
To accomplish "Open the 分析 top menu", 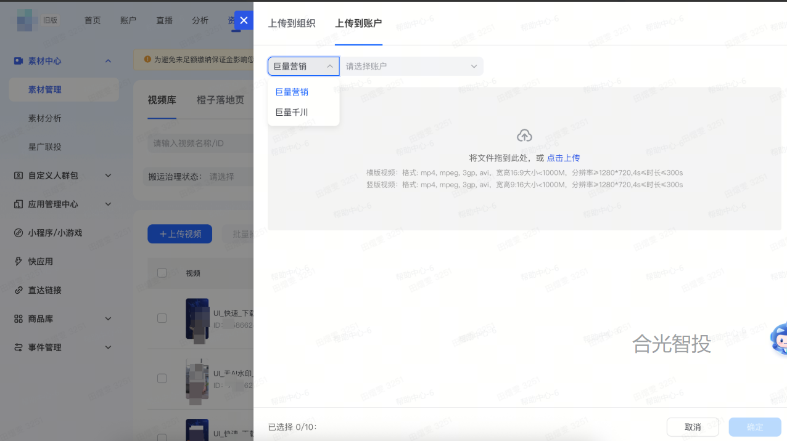I will [x=200, y=20].
